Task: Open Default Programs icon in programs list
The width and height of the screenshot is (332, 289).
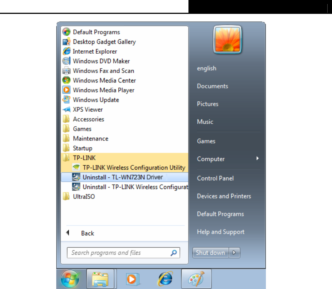Action: pos(66,32)
